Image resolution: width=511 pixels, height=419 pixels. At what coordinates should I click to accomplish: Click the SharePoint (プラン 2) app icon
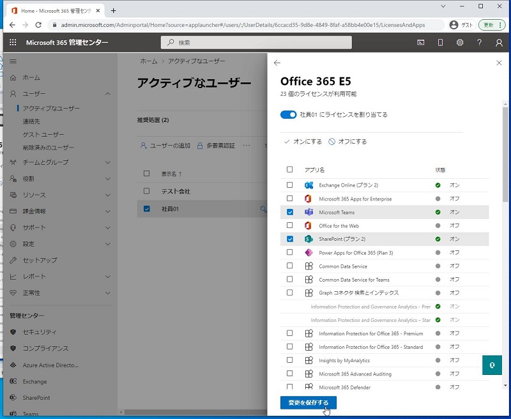pyautogui.click(x=309, y=239)
